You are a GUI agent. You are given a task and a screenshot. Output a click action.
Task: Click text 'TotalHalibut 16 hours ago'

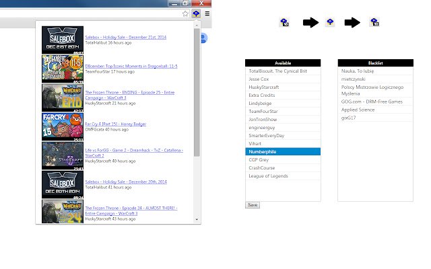[x=108, y=43]
